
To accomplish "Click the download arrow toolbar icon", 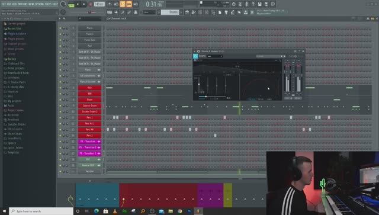I will 246,12.
